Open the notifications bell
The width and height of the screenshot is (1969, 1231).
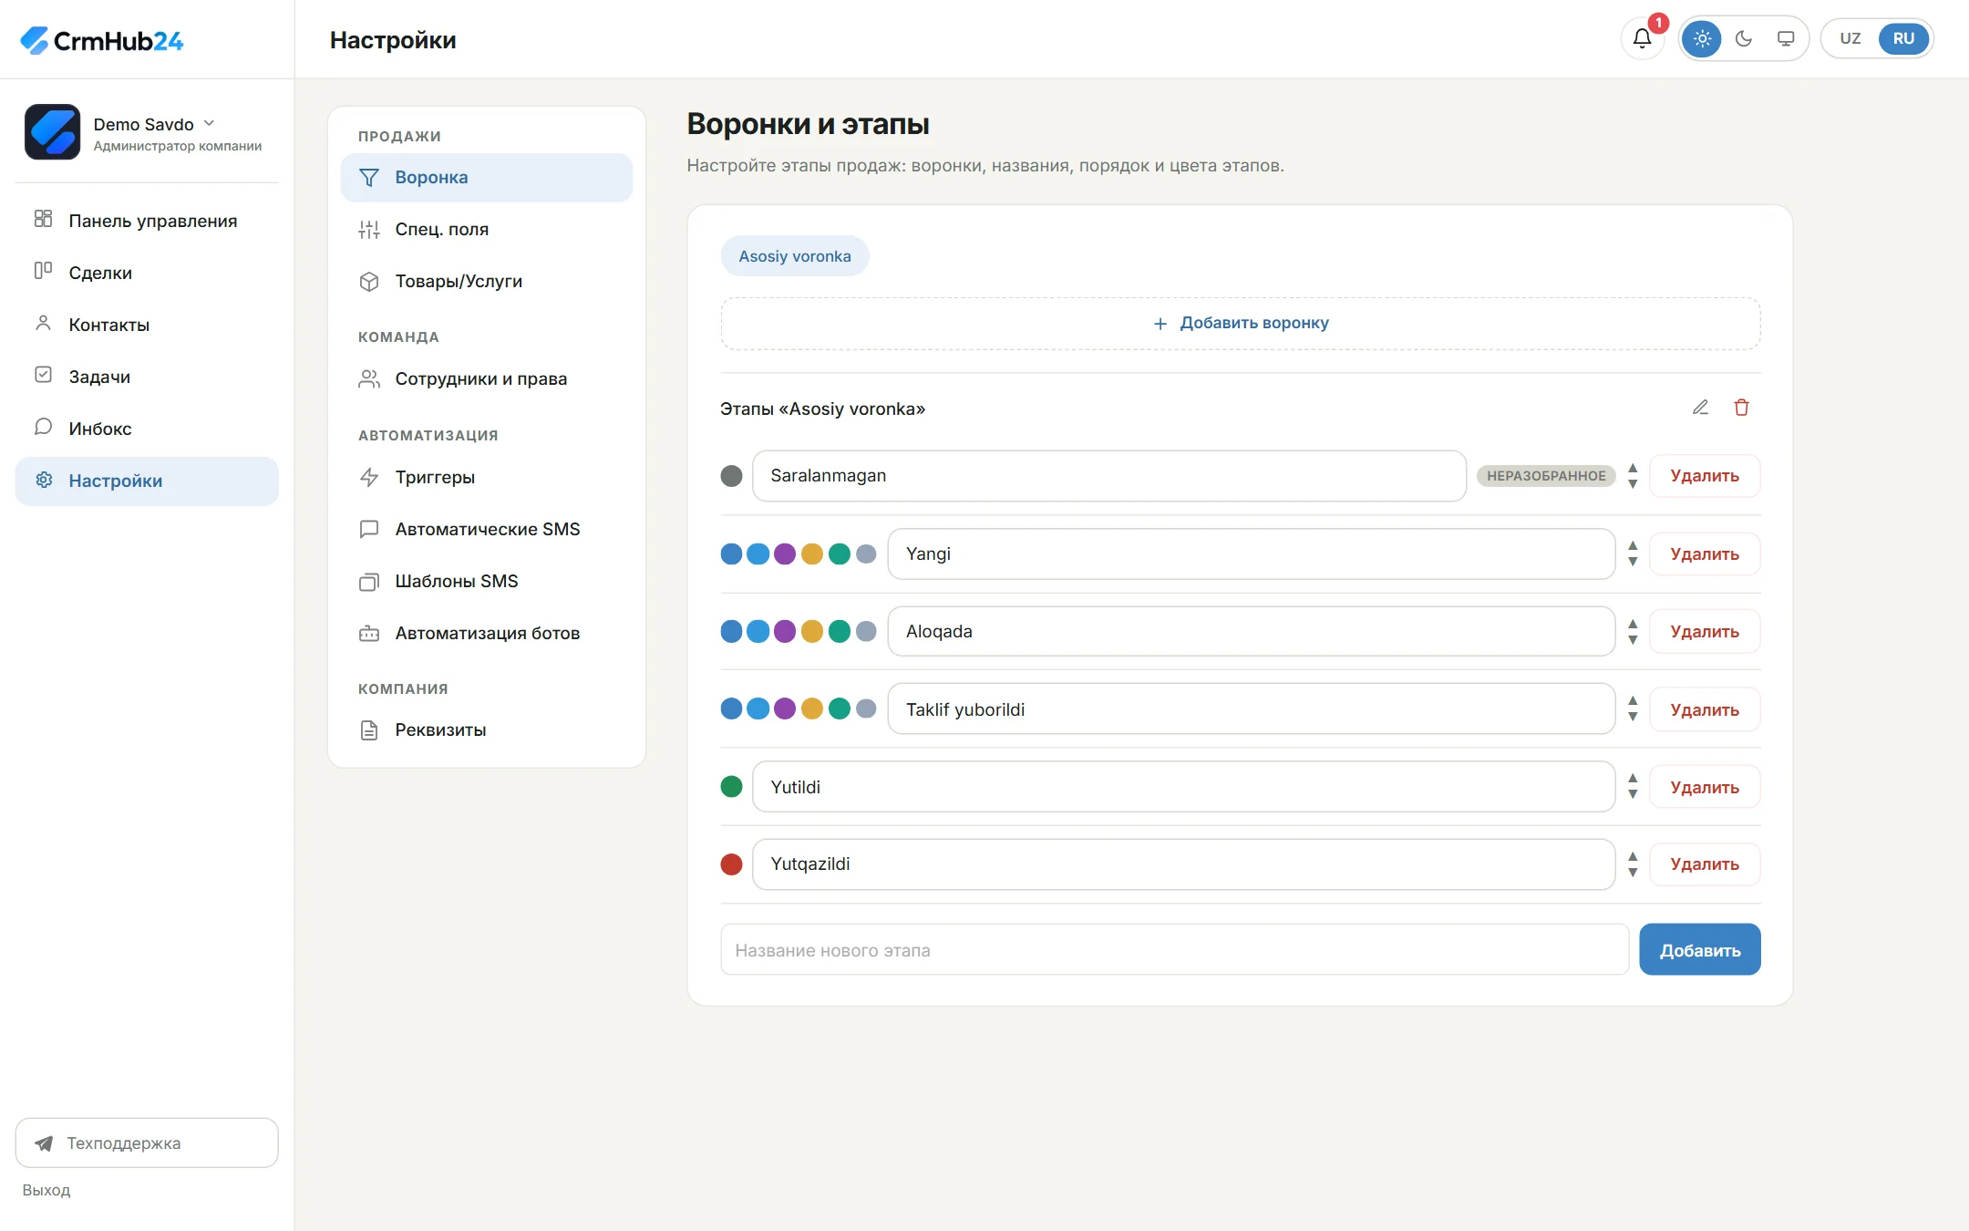[1642, 38]
